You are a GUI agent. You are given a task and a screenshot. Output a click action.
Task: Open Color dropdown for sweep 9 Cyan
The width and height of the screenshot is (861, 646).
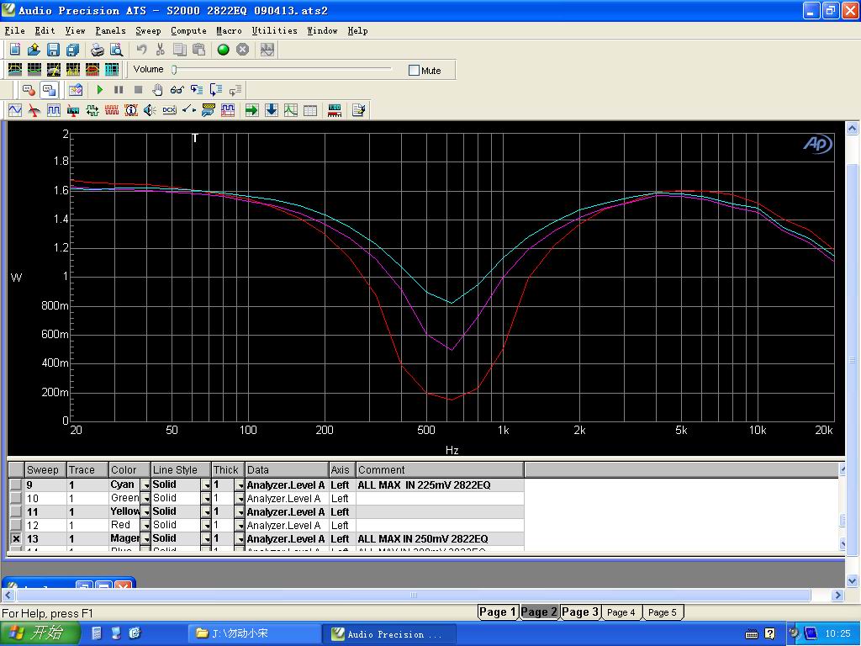(x=145, y=485)
